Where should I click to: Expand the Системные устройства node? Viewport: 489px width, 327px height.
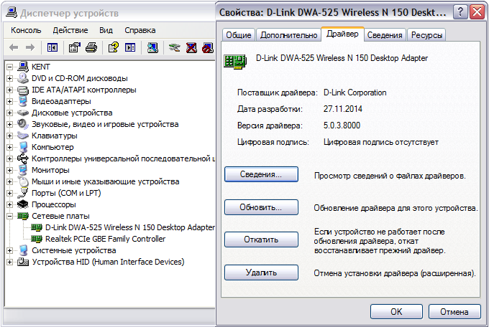pyautogui.click(x=9, y=250)
